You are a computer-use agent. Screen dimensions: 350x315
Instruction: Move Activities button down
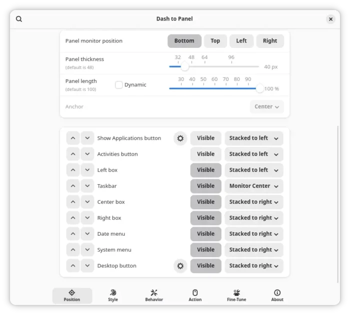click(x=87, y=154)
